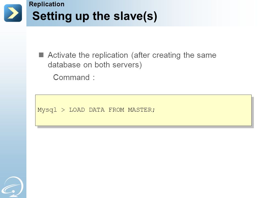Click the 'Setting up the slave(s)' title
Viewport: 264px width, 198px height.
pos(95,16)
